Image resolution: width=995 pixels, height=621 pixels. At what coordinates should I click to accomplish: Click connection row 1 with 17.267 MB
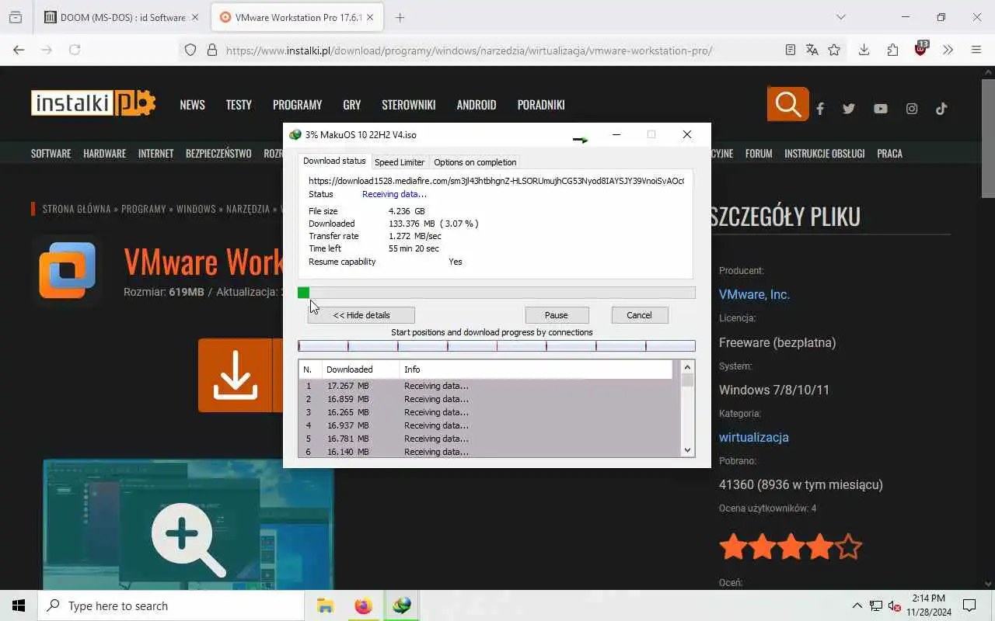[489, 386]
